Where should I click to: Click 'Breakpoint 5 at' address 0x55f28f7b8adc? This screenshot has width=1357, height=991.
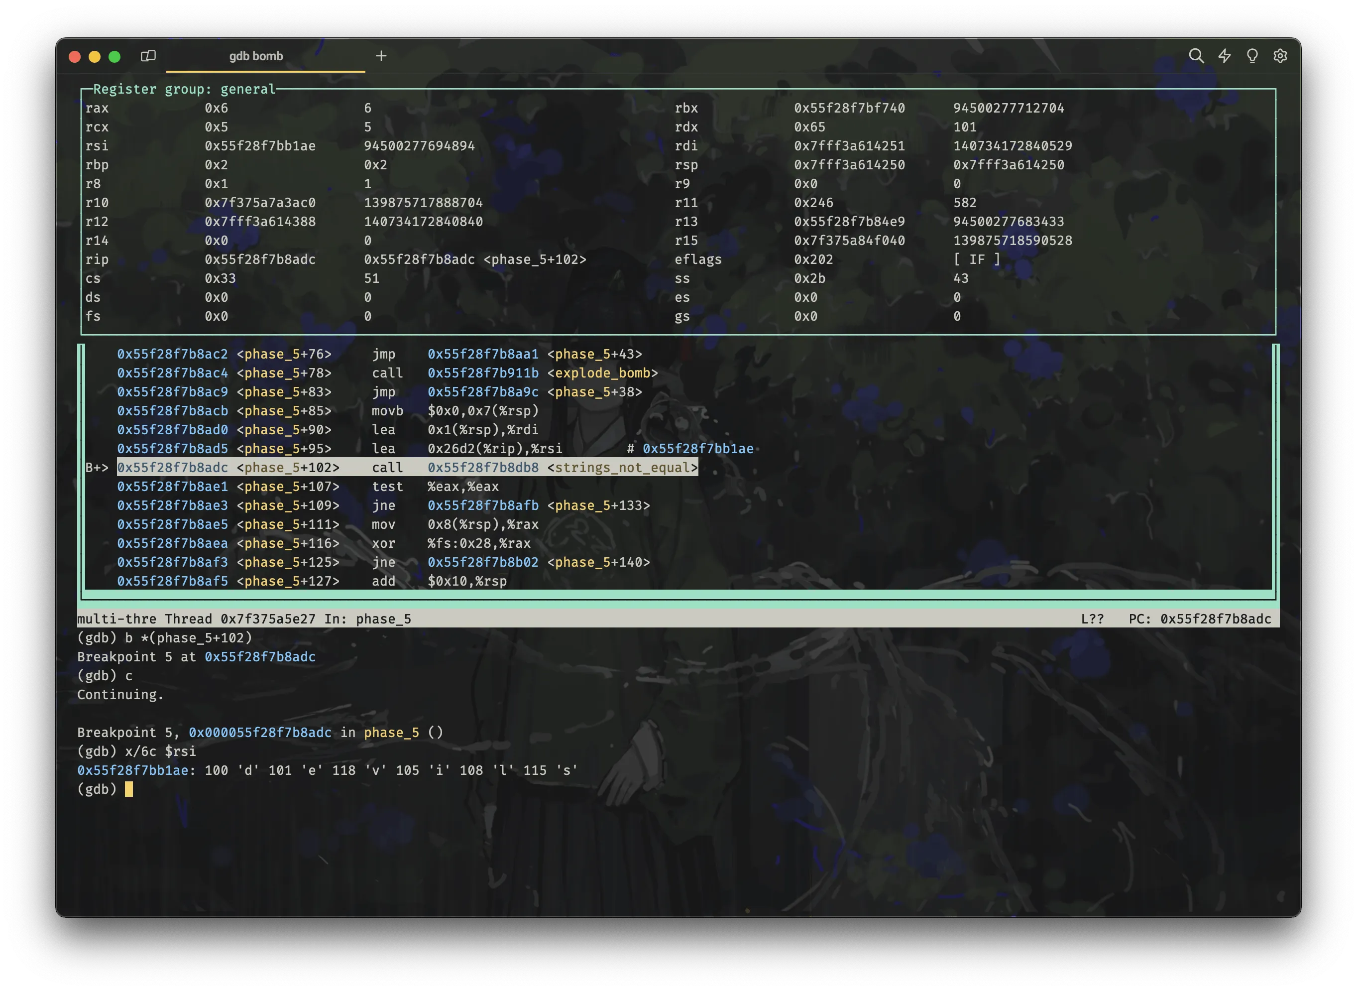(260, 656)
